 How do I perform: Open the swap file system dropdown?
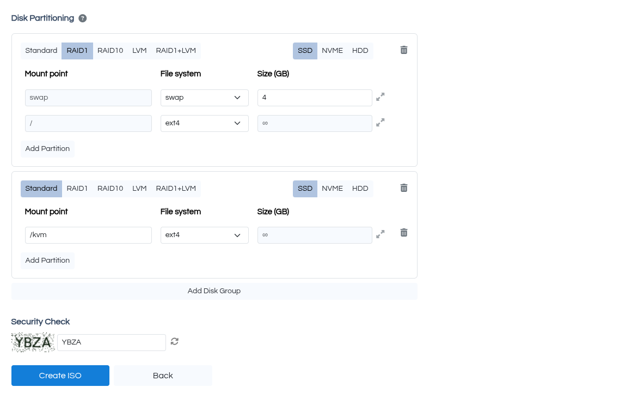[204, 98]
